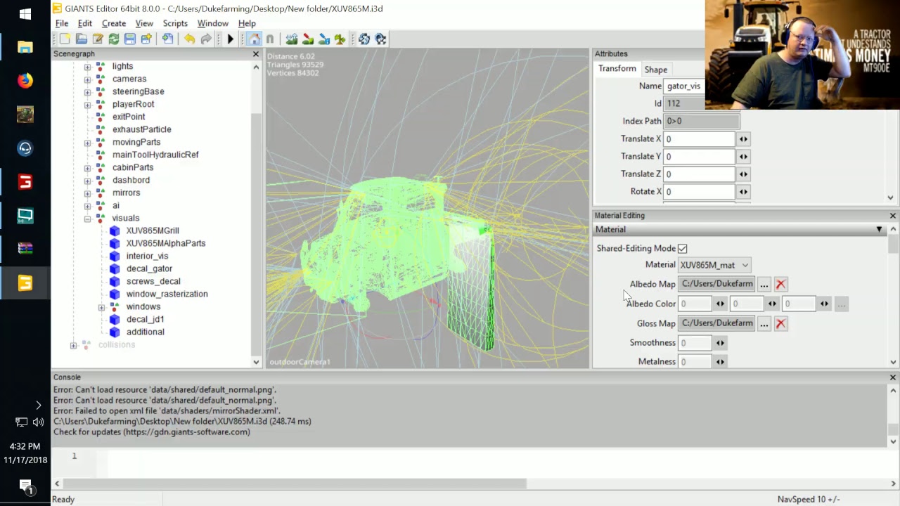Screen dimensions: 900x506
Task: Expand the steeringBase tree node
Action: click(x=87, y=92)
